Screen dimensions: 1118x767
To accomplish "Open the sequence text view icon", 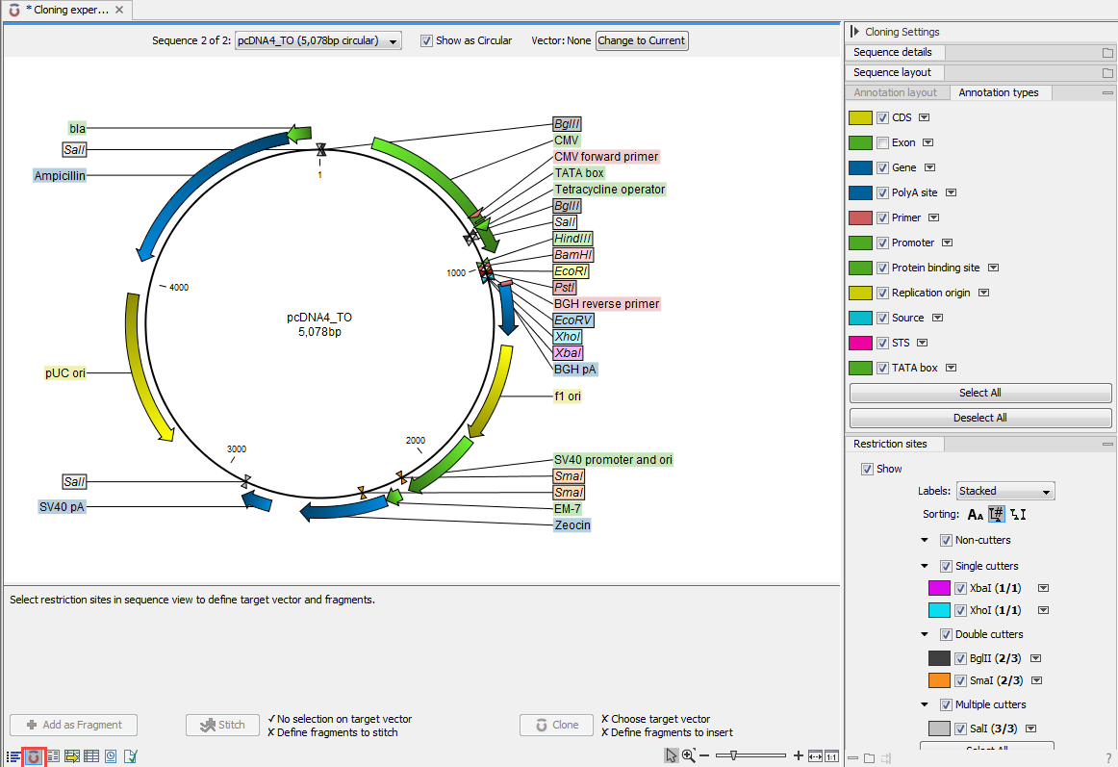I will (53, 756).
